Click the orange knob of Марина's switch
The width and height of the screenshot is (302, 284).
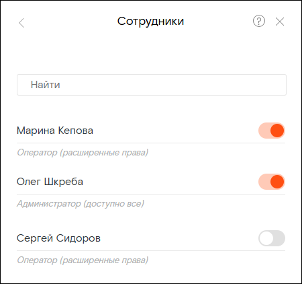pos(277,131)
